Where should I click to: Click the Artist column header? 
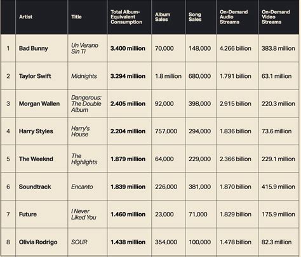click(x=25, y=16)
